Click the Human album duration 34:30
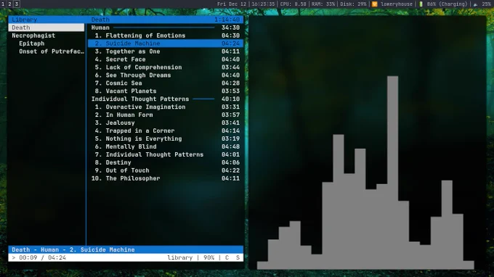The width and height of the screenshot is (494, 277). tap(230, 28)
